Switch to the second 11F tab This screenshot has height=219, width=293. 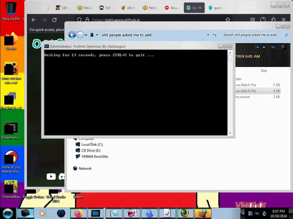pos(106,8)
